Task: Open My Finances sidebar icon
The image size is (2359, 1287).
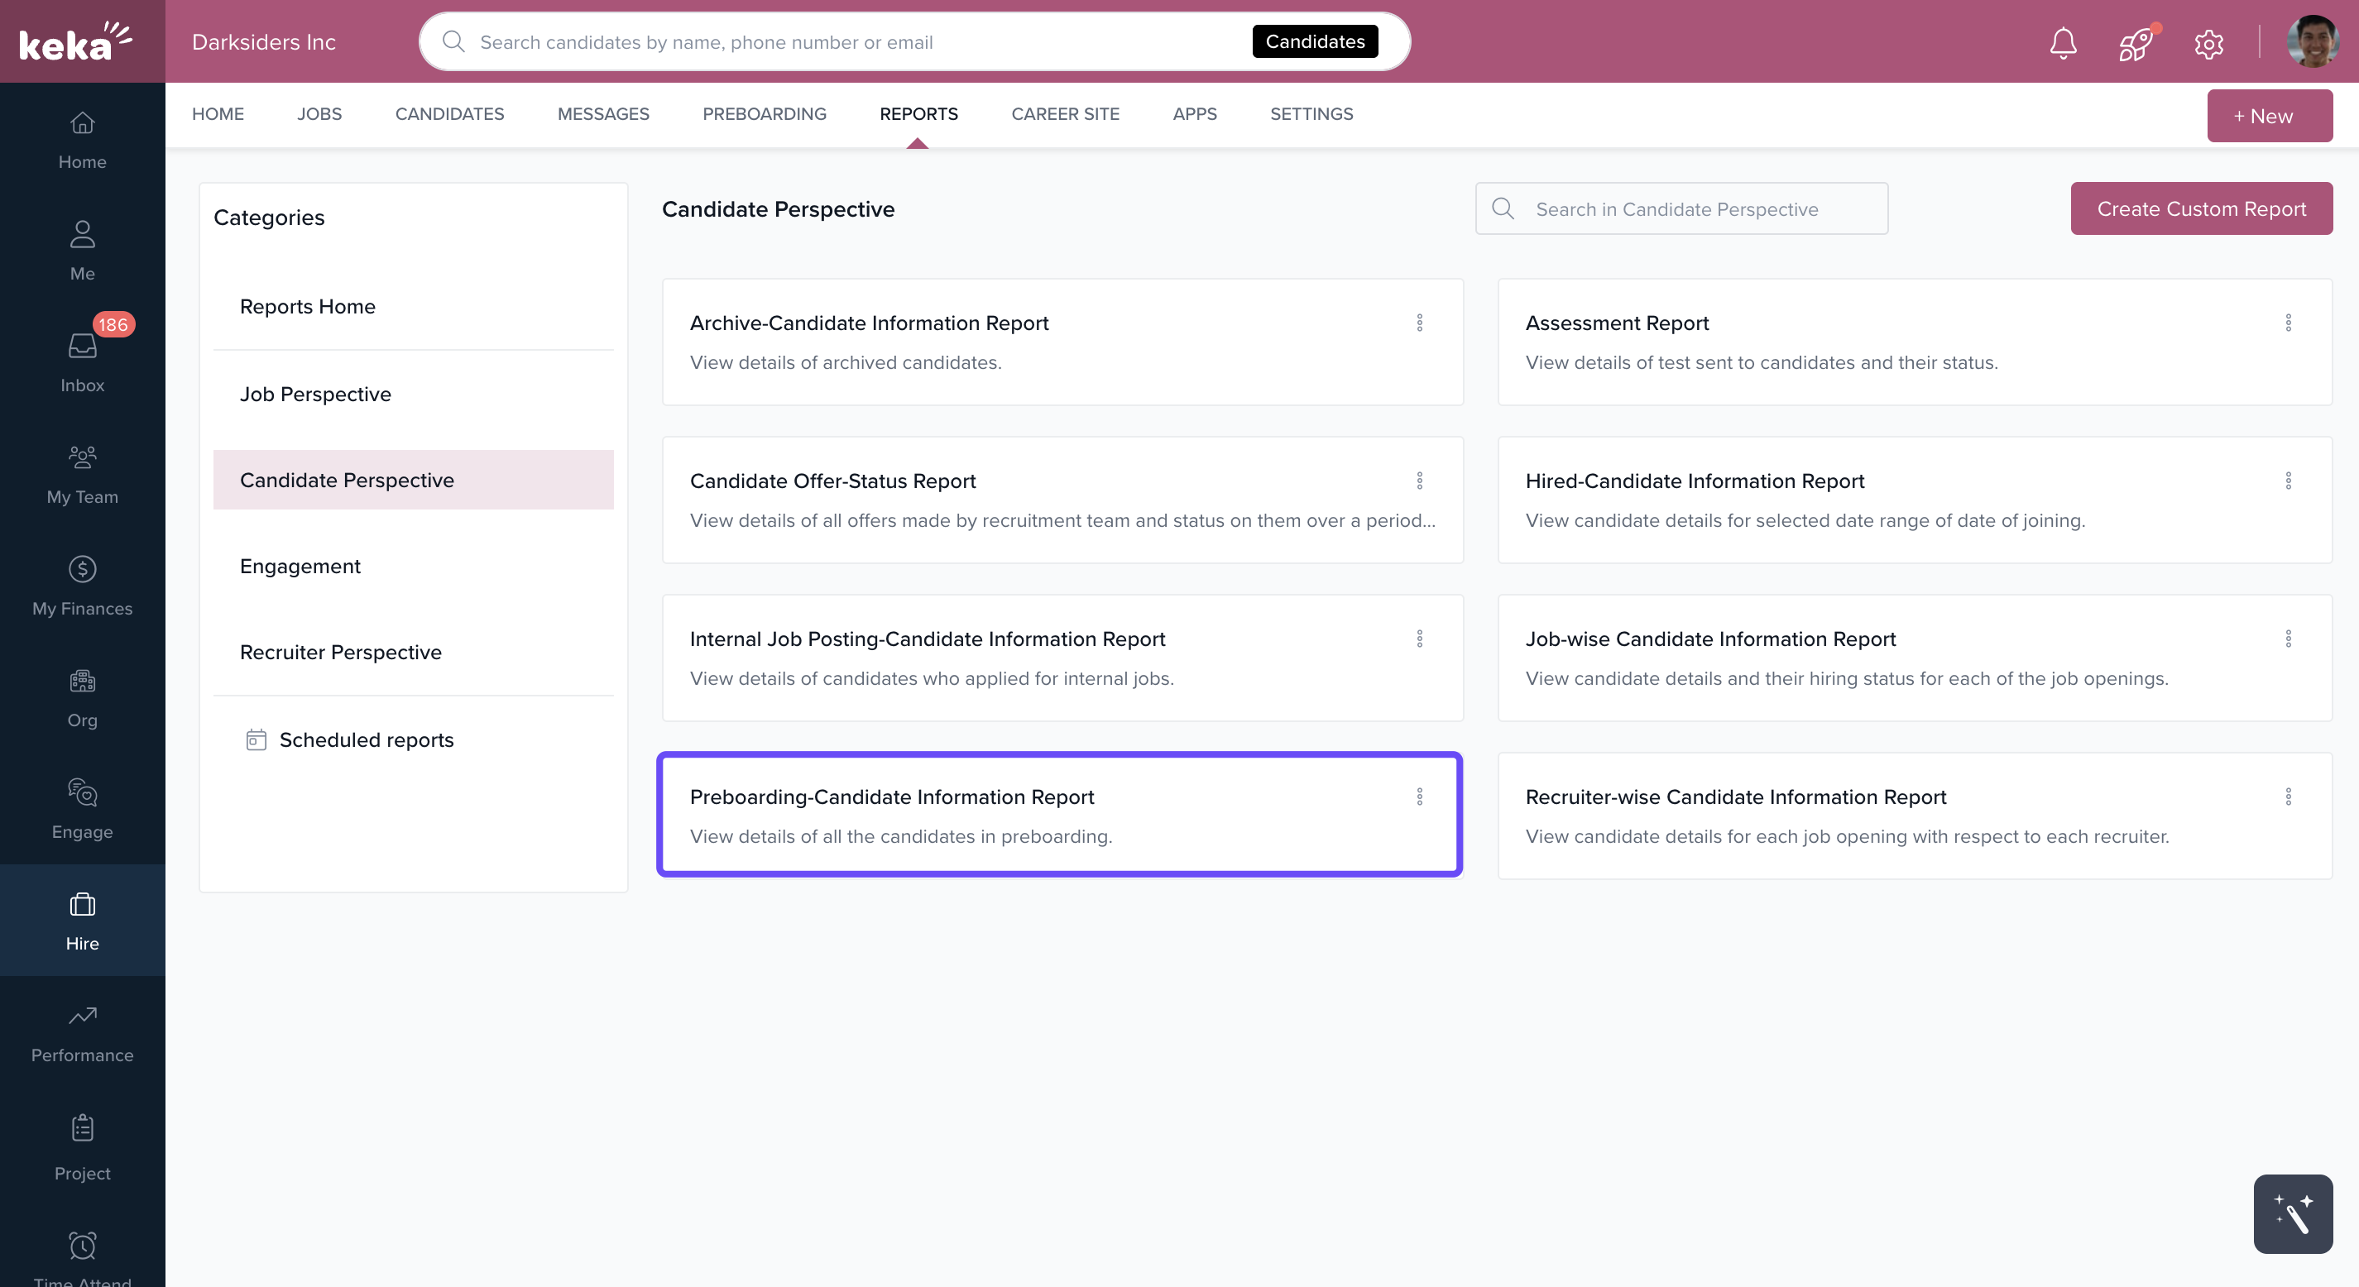Action: pyautogui.click(x=83, y=585)
